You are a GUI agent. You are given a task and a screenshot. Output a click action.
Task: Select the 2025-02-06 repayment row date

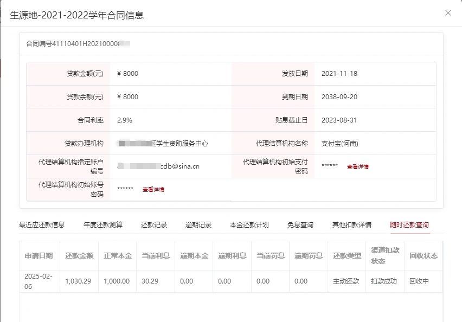click(x=39, y=281)
